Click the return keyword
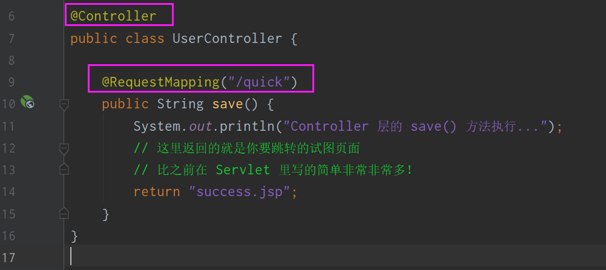 point(157,191)
